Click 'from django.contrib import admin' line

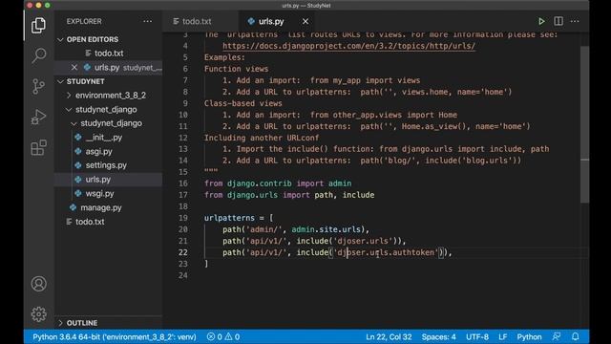coord(278,183)
